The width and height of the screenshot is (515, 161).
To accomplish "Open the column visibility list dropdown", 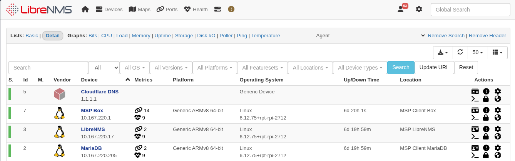I will click(x=498, y=52).
